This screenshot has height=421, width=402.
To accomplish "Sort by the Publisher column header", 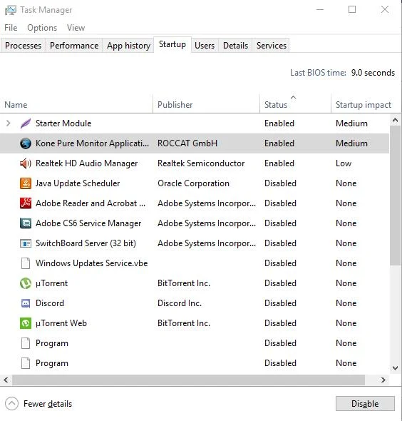I will pos(206,104).
